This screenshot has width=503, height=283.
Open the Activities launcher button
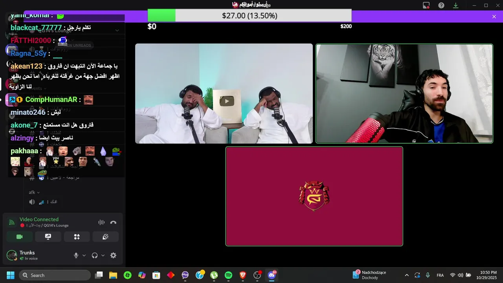click(x=77, y=237)
